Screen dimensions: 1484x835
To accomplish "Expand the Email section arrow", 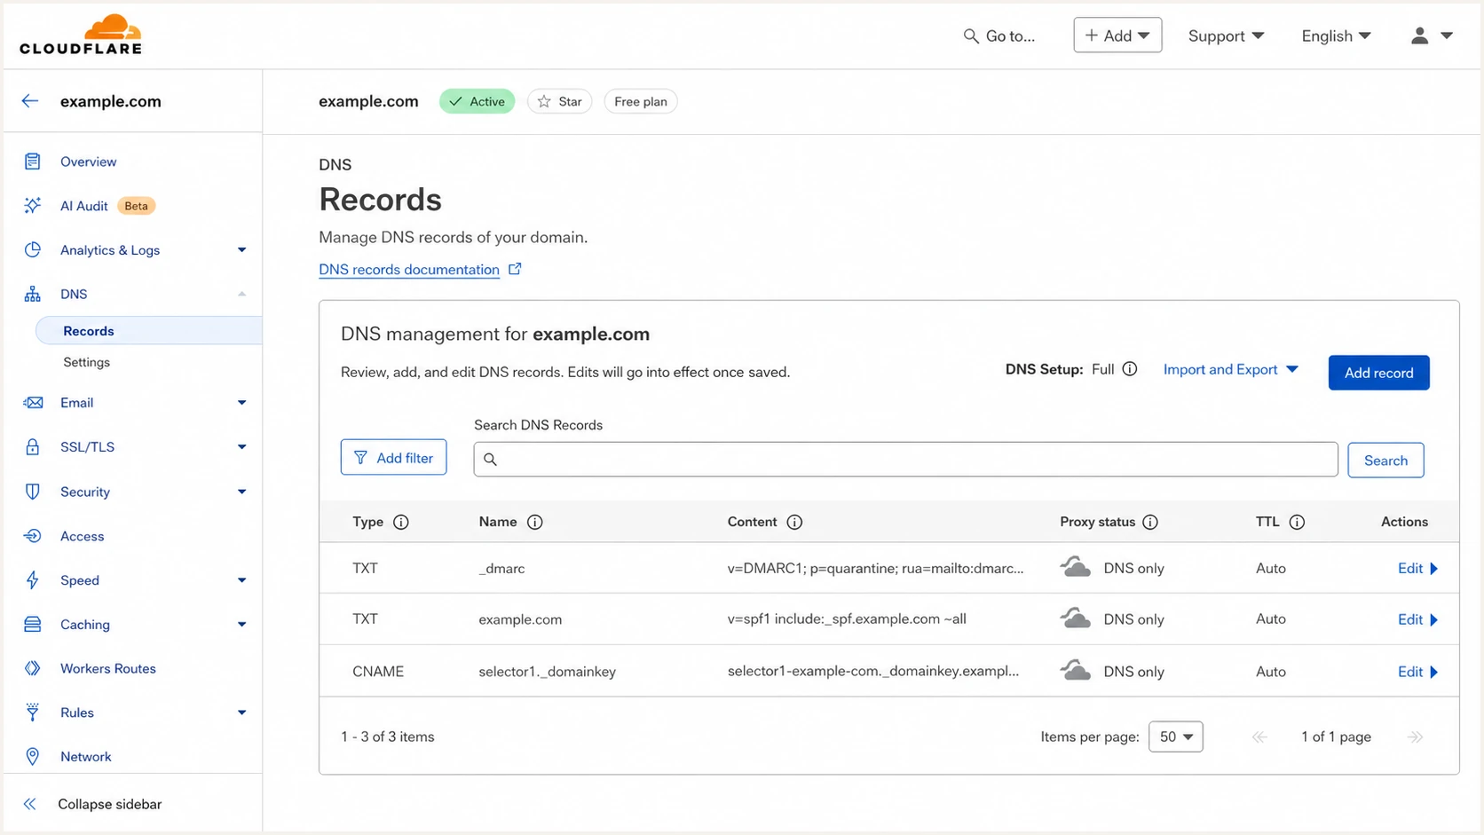I will 241,403.
